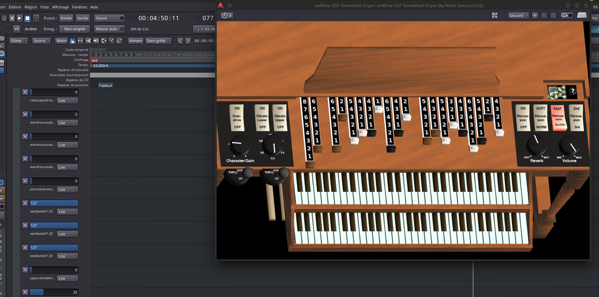
Task: Open plugin pin connections routing icon
Action: pyautogui.click(x=495, y=15)
